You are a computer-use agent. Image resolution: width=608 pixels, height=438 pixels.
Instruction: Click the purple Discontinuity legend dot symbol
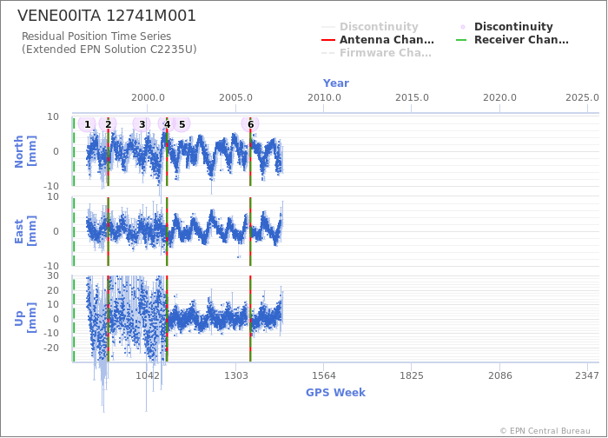pos(463,27)
